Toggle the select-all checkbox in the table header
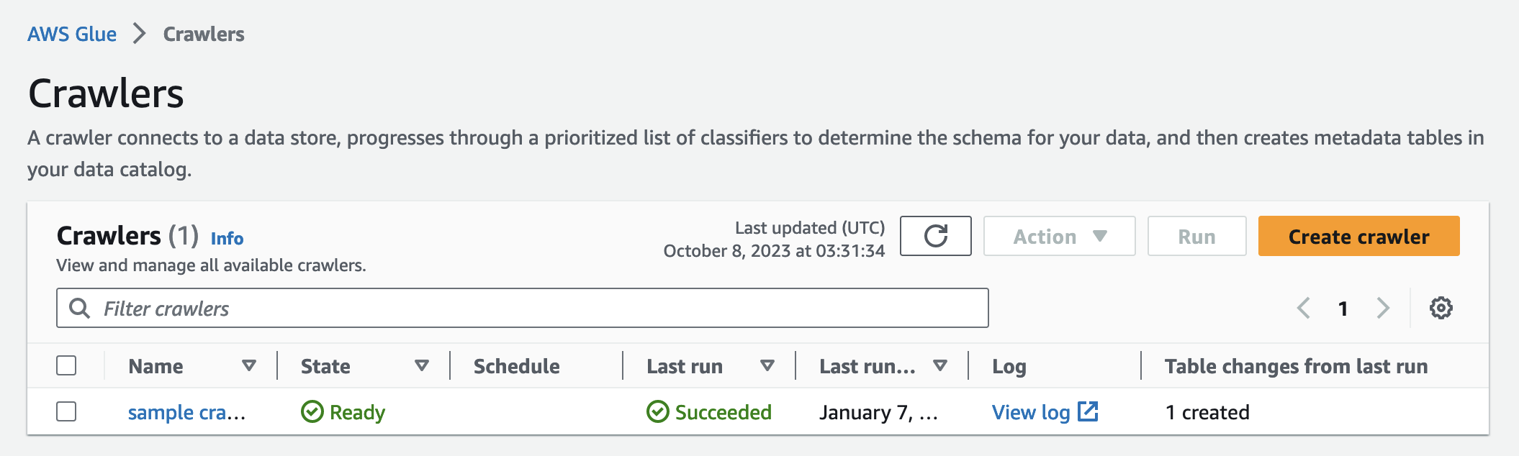Screen dimensions: 1519x456 (68, 366)
